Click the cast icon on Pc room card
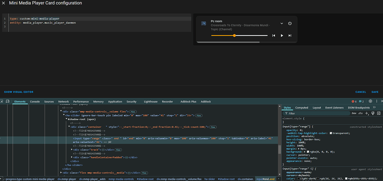The width and height of the screenshot is (383, 181). pos(203,24)
